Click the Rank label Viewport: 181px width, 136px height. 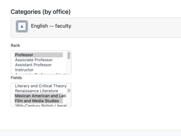[x=15, y=45]
